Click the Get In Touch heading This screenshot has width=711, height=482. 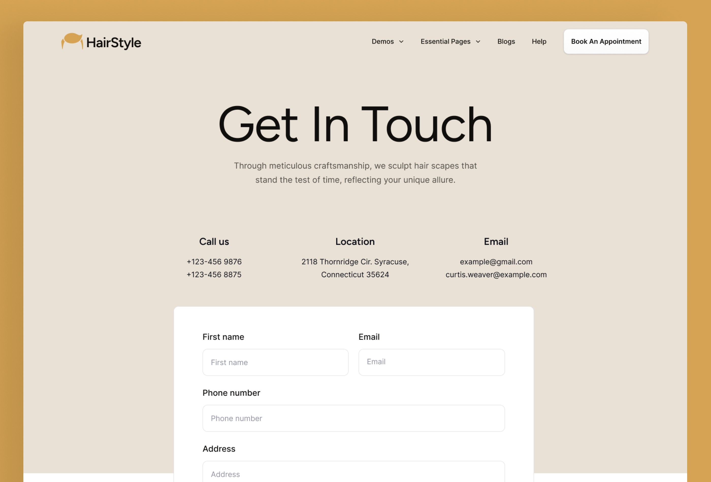(x=355, y=124)
